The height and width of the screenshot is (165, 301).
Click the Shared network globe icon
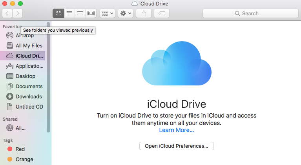(10, 128)
